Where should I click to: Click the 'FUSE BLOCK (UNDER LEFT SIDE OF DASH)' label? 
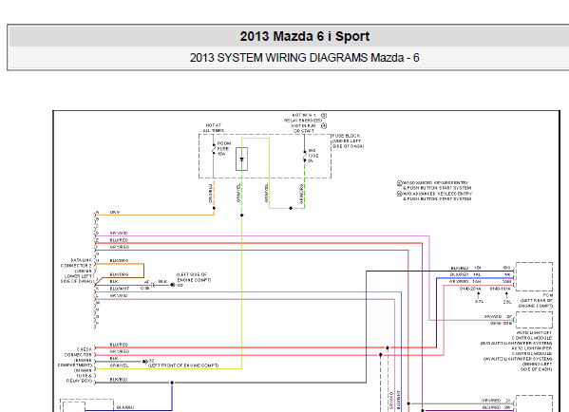pos(348,141)
